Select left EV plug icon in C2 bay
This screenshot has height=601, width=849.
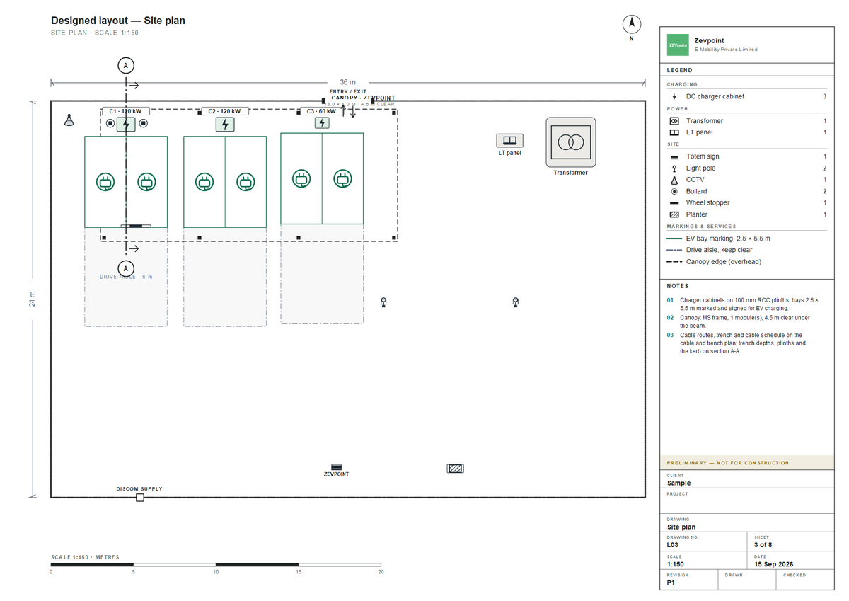(x=204, y=182)
